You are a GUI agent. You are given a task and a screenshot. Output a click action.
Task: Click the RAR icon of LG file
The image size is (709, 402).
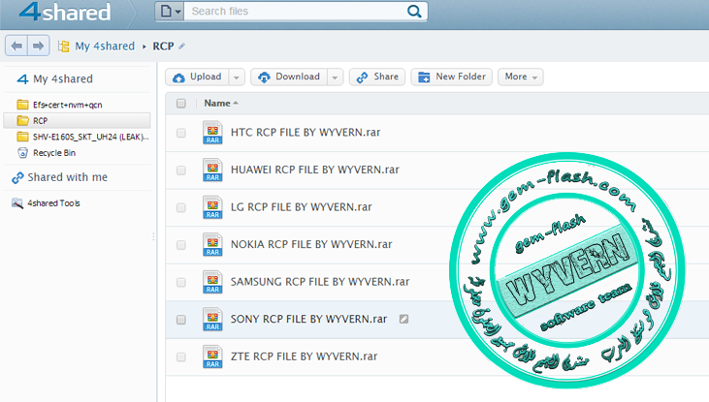212,207
